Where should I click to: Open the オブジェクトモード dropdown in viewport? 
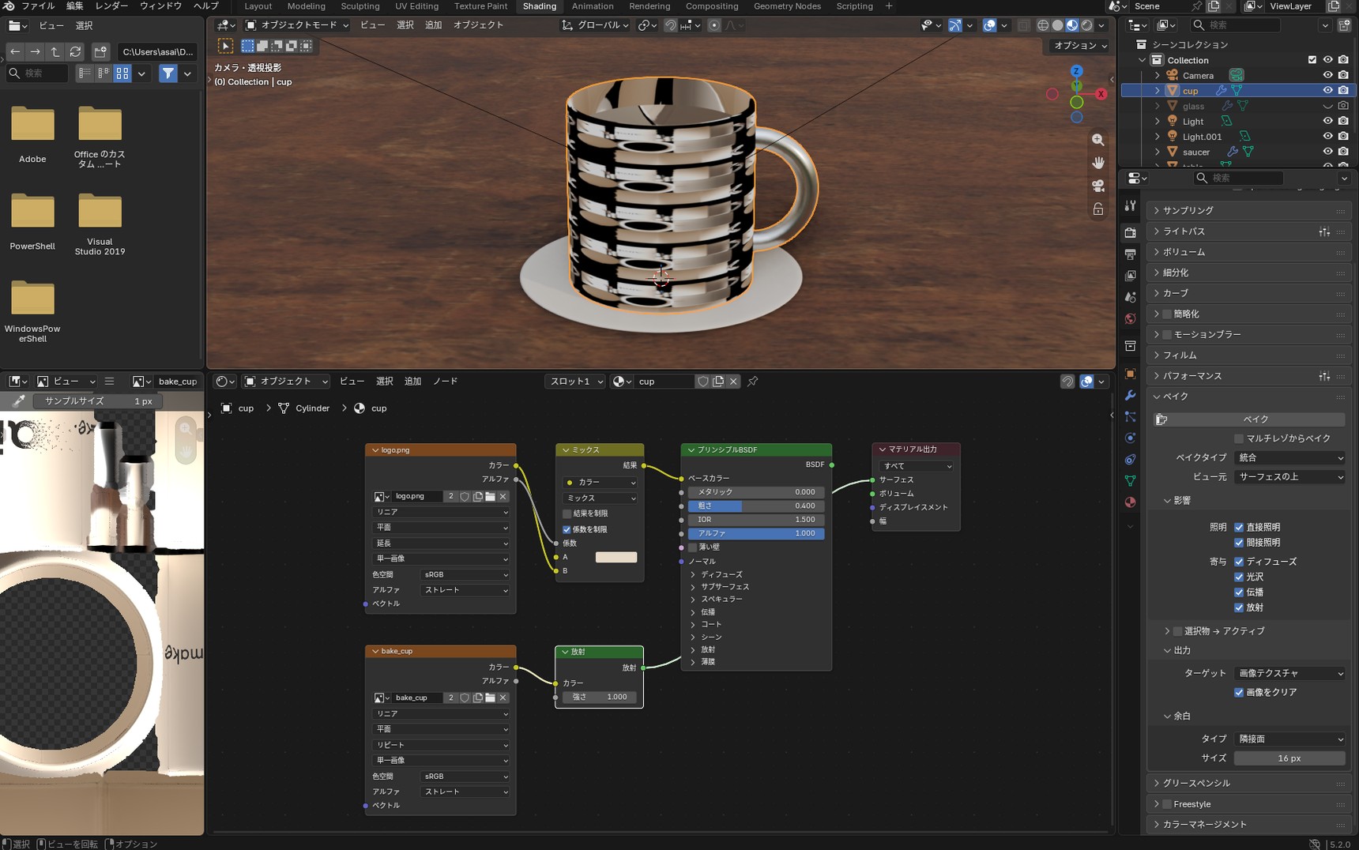296,25
